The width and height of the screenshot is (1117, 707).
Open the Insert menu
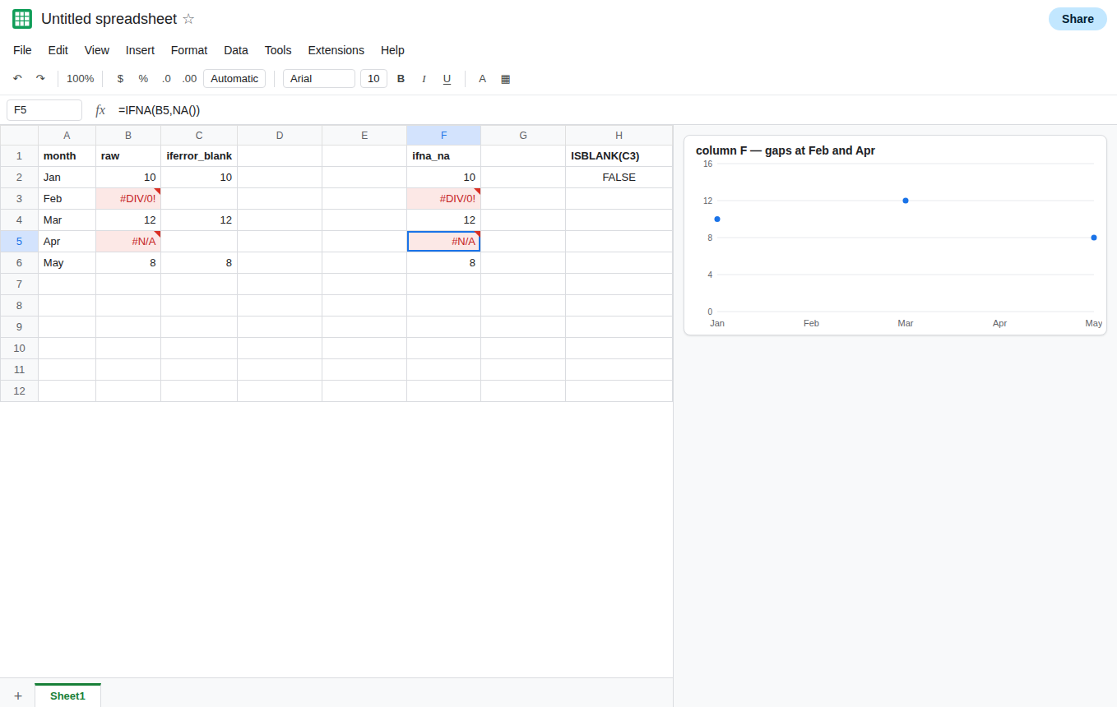click(x=140, y=50)
